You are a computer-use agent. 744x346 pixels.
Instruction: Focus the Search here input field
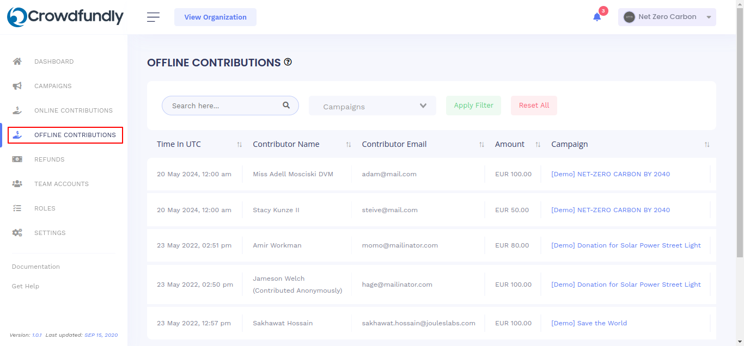[x=223, y=106]
